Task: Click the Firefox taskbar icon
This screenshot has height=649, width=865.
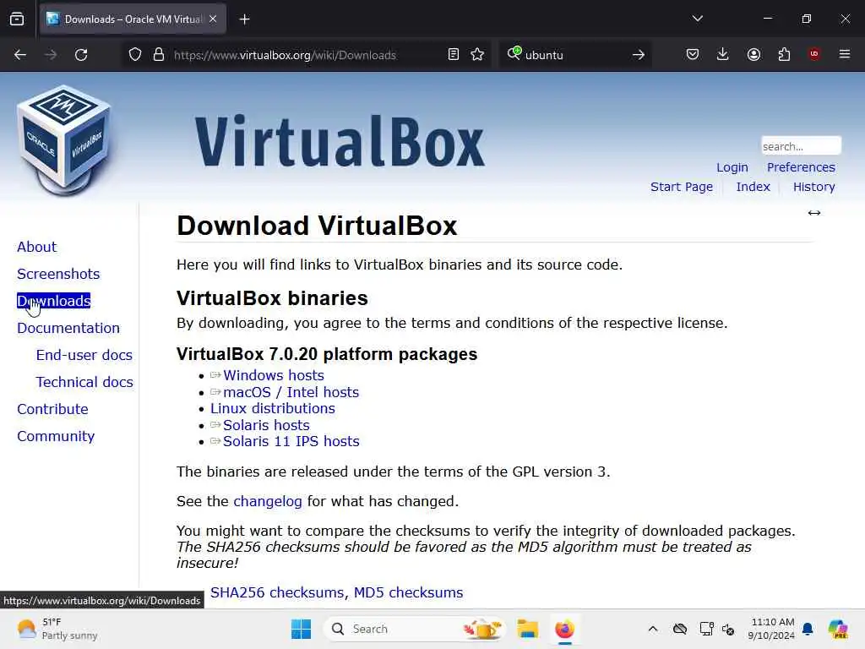Action: point(564,629)
